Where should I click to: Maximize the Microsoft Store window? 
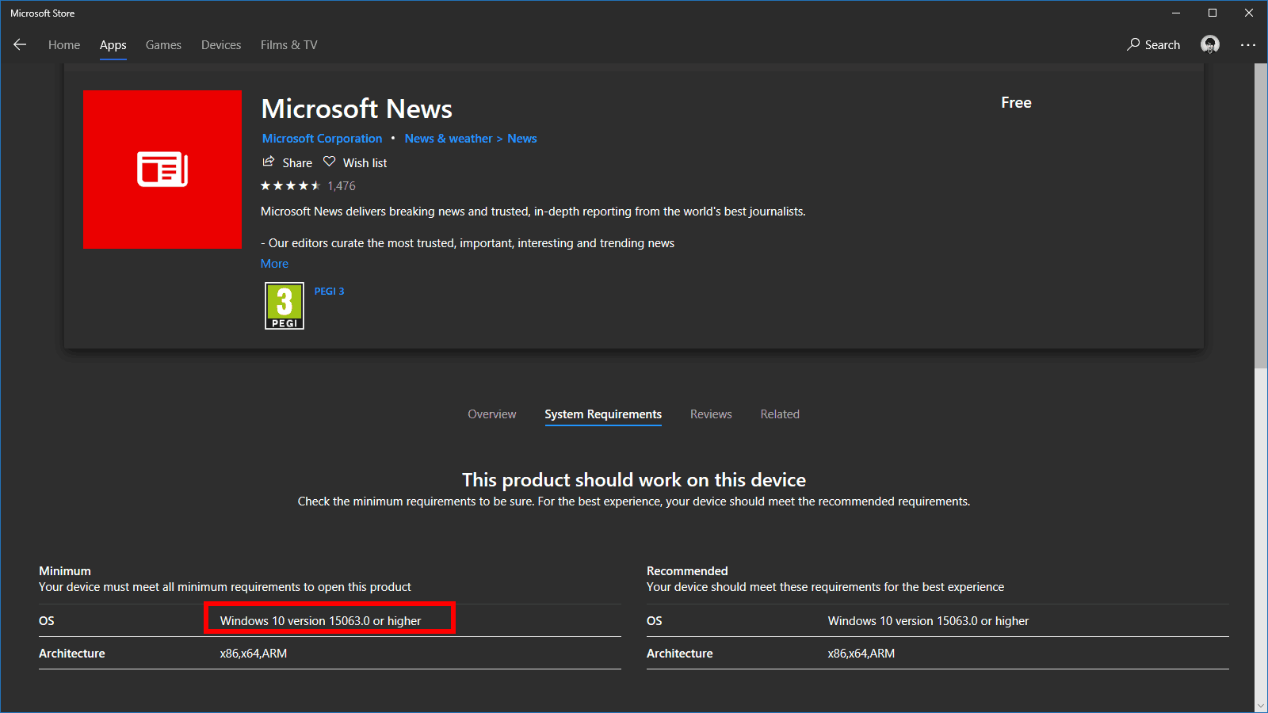click(1213, 13)
